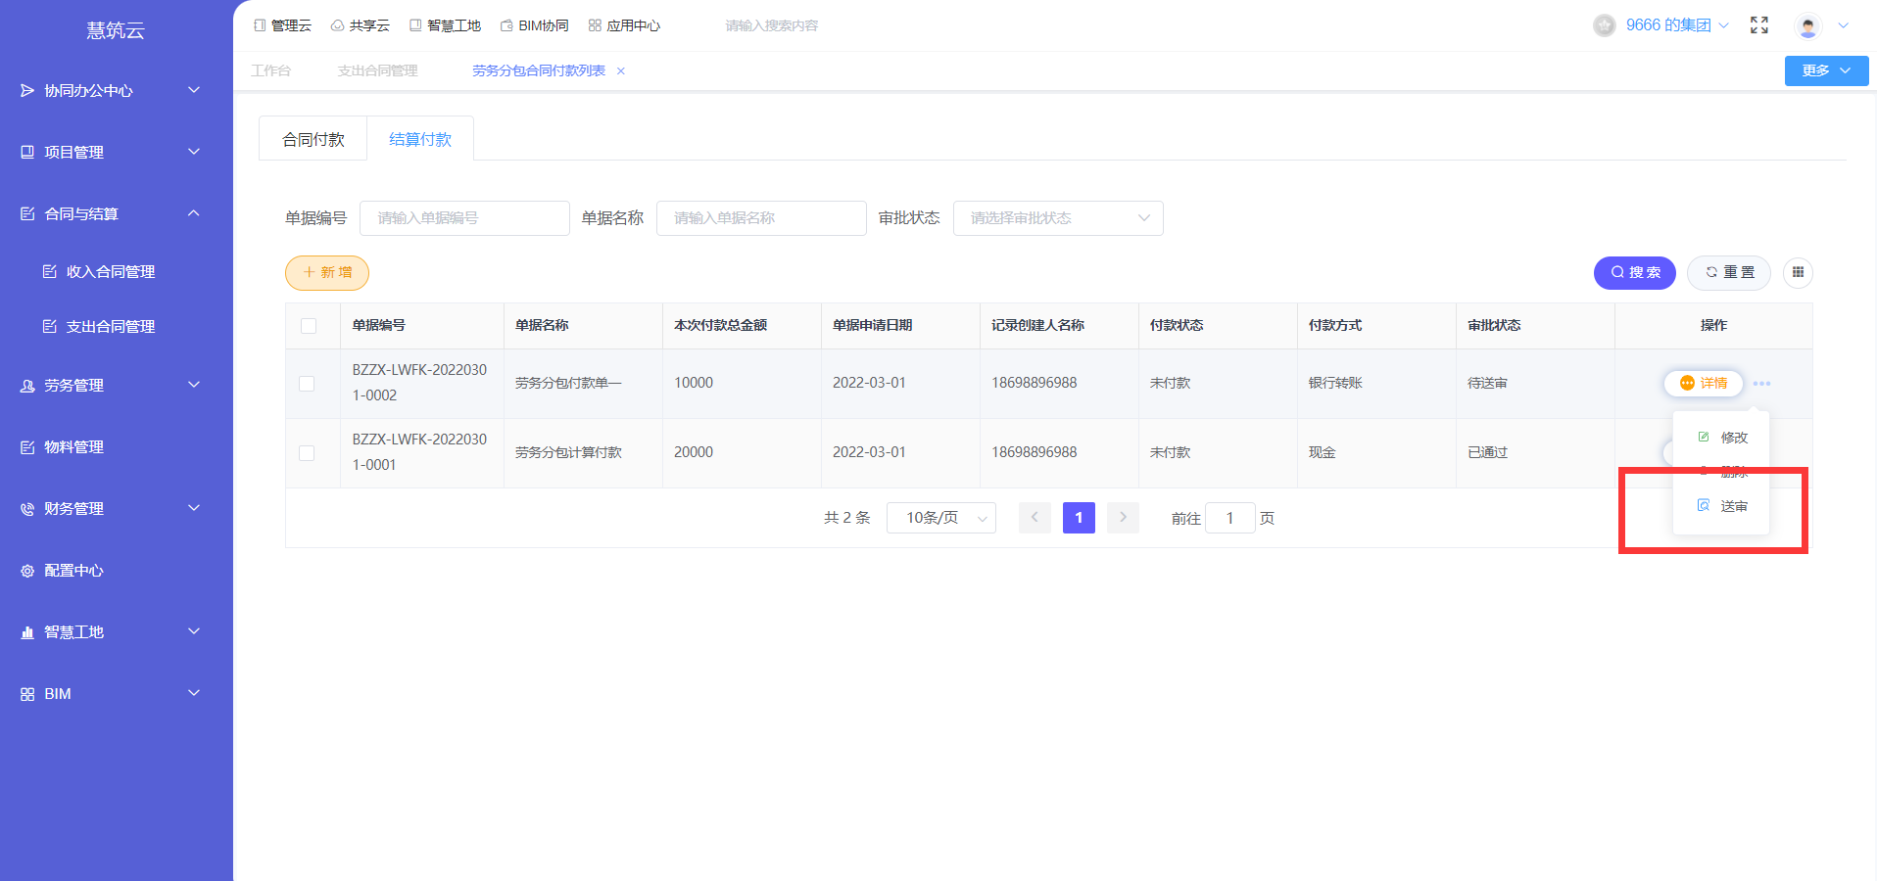This screenshot has width=1877, height=881.
Task: Click the 前往 page number input
Action: click(1230, 518)
